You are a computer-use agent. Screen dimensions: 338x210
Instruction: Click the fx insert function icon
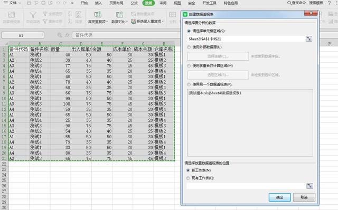(x=67, y=35)
